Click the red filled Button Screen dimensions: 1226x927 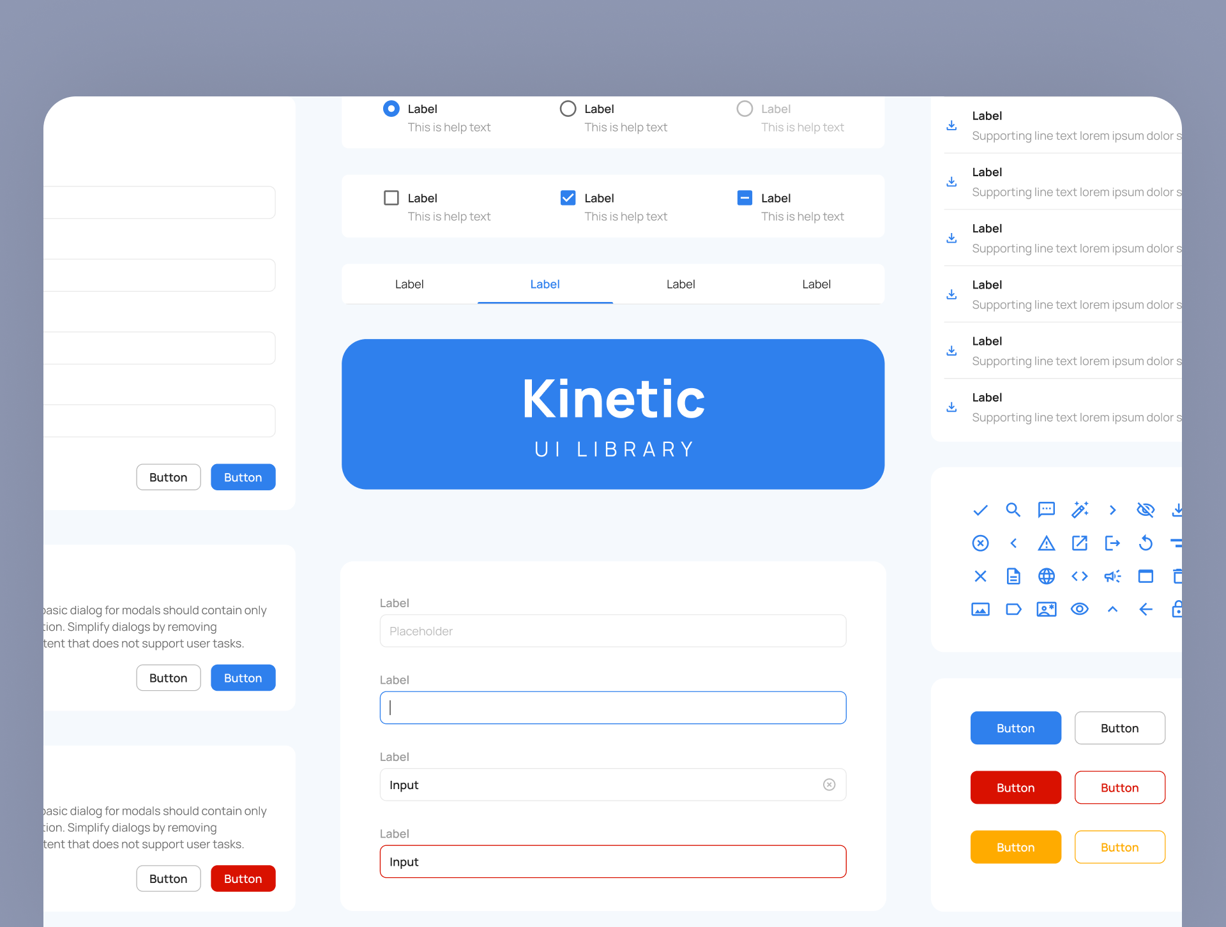[1015, 787]
